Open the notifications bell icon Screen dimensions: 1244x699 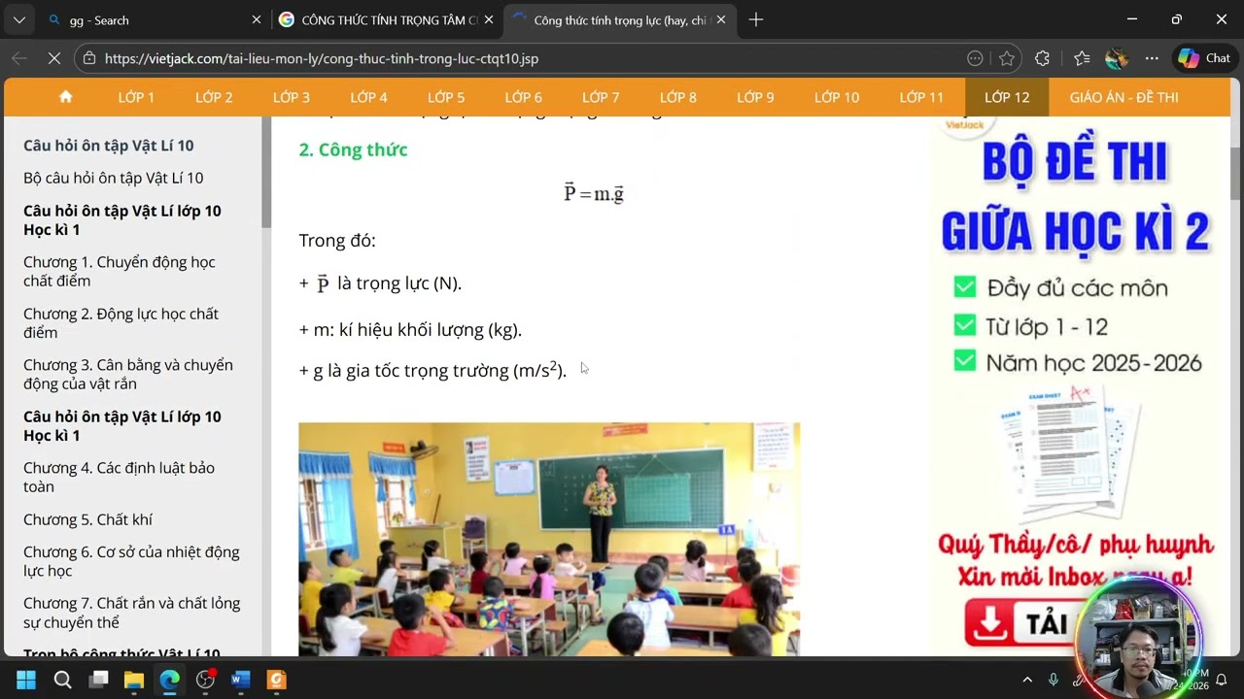1222,680
